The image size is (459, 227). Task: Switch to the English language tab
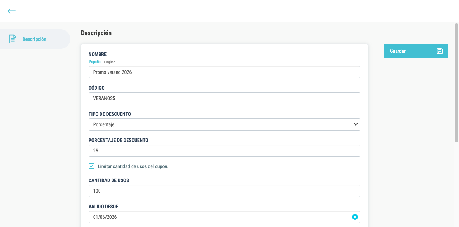click(110, 62)
